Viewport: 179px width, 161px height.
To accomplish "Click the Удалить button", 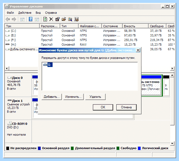I will [95, 97].
